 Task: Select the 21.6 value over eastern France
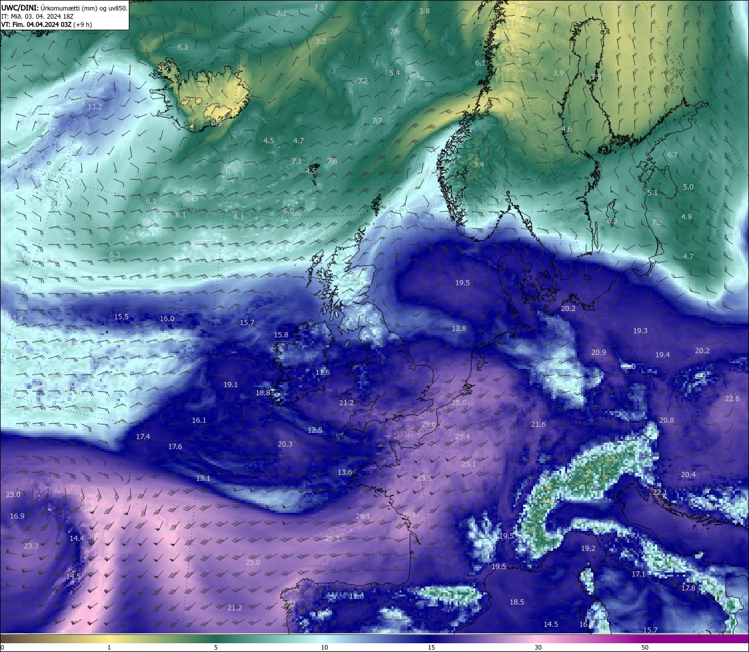(538, 425)
